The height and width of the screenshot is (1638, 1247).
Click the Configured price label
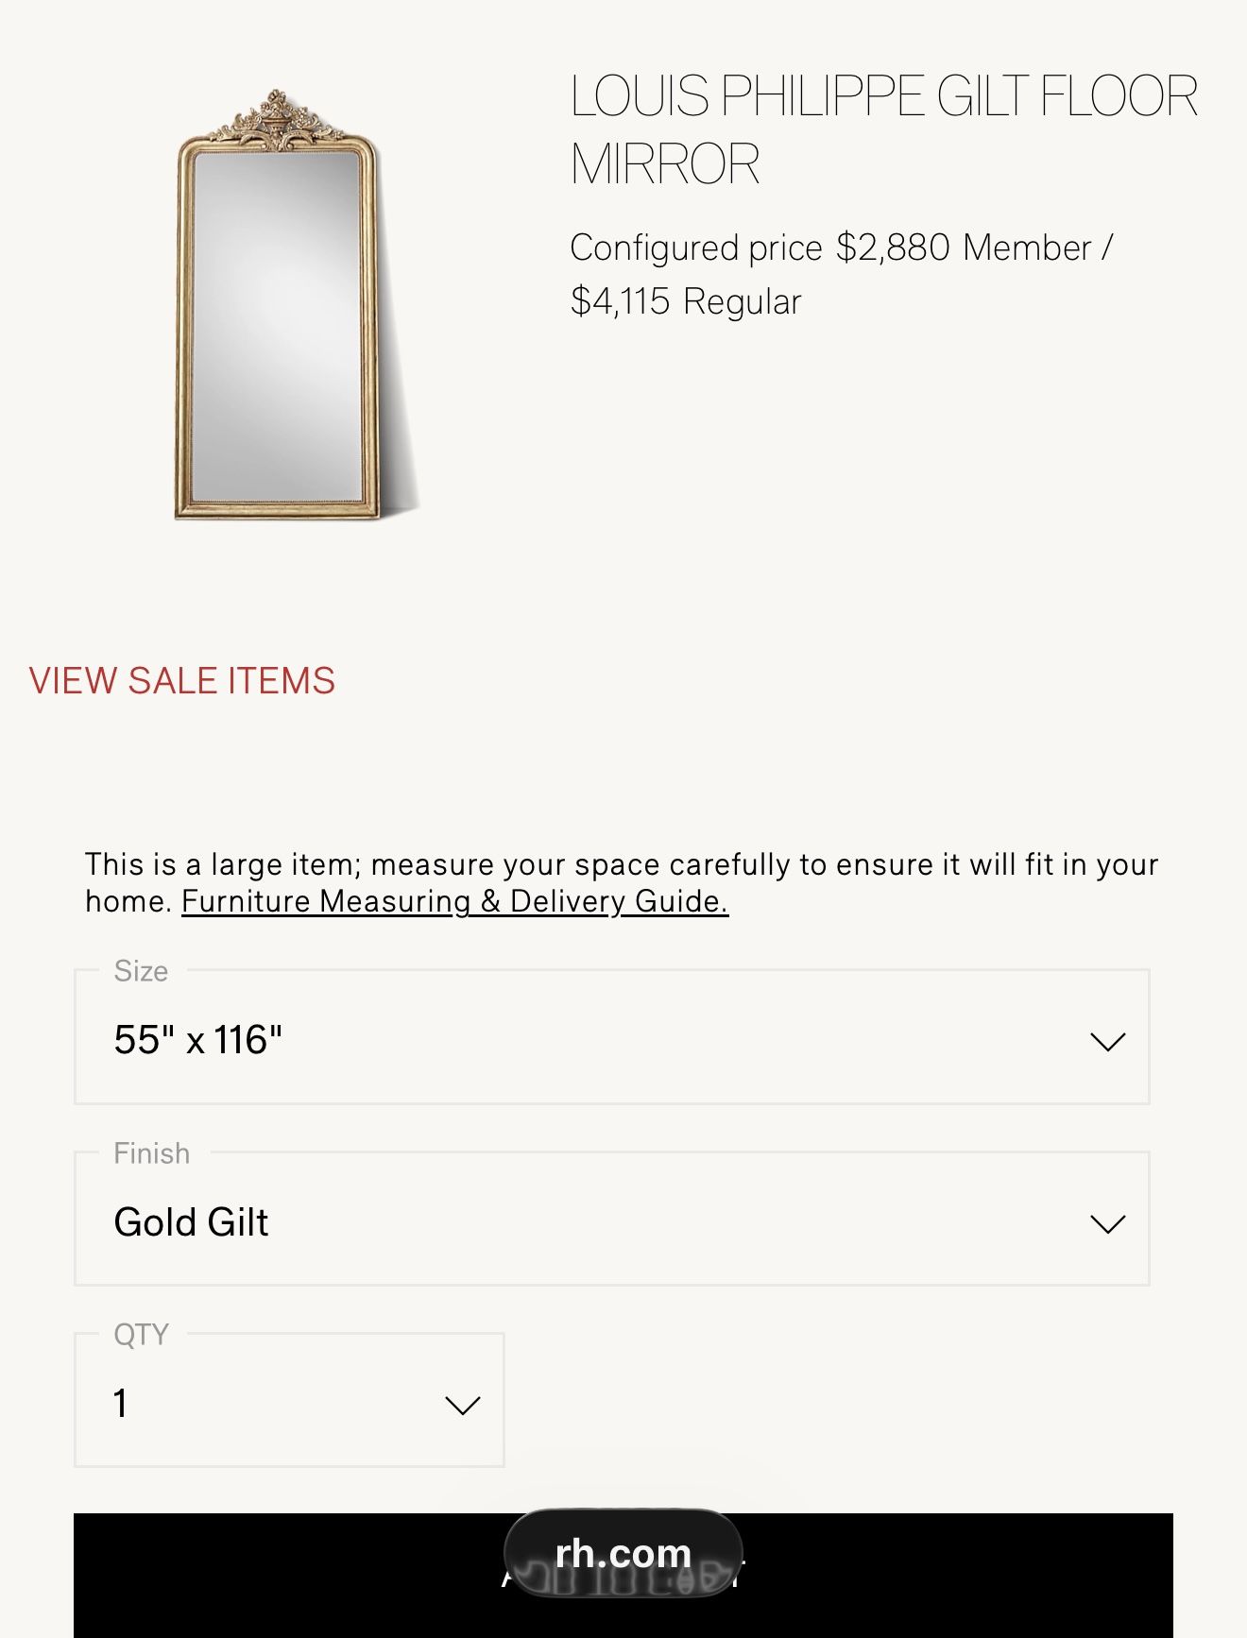pyautogui.click(x=696, y=247)
